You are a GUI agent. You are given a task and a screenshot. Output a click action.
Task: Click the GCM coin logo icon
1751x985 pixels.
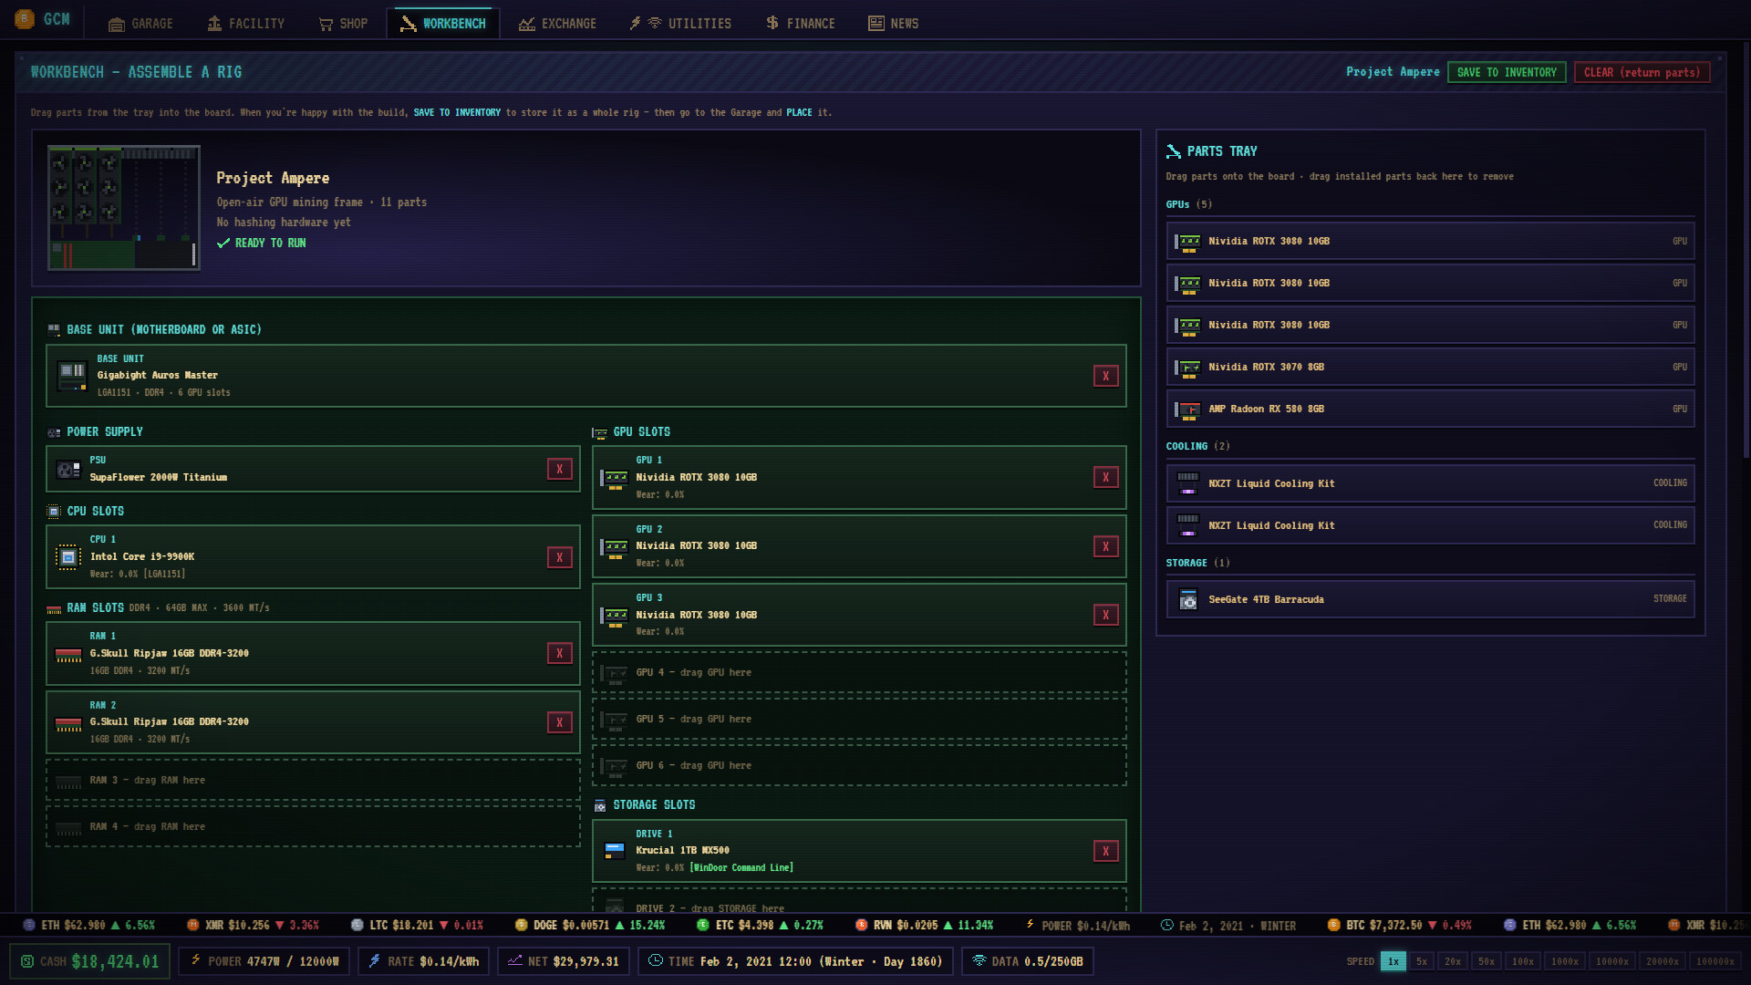[25, 19]
